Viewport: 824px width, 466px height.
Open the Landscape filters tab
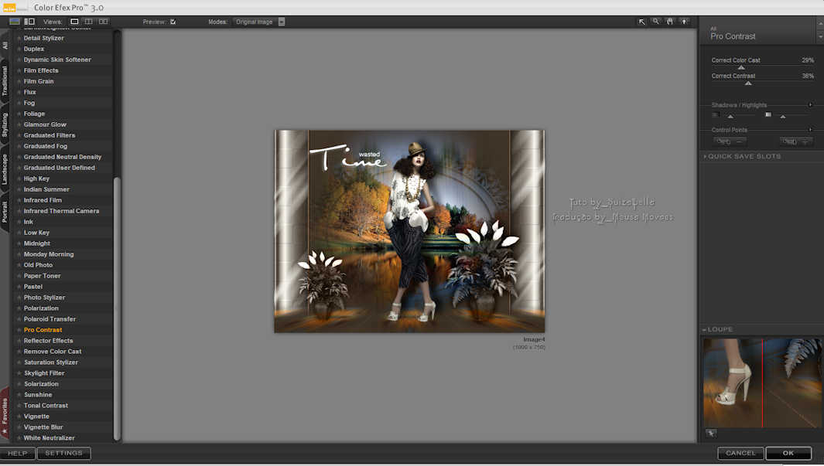[x=5, y=169]
